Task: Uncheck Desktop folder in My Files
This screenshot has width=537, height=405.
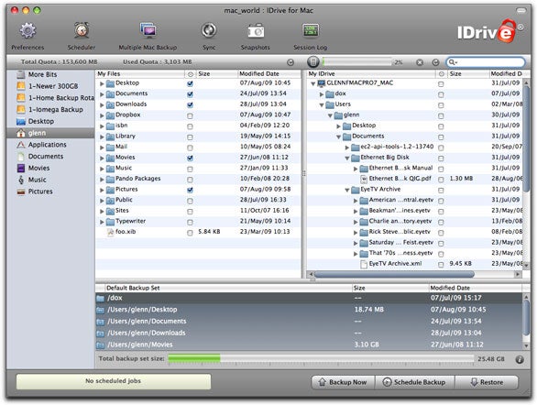Action: 190,83
